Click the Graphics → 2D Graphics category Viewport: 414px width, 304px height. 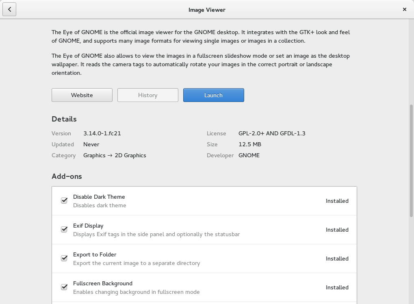pos(115,155)
